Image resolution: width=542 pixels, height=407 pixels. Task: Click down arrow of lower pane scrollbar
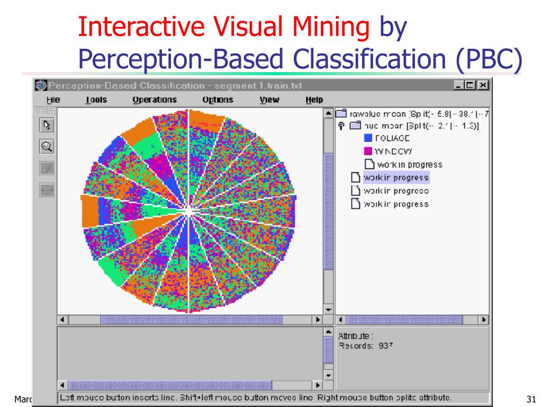coord(328,375)
